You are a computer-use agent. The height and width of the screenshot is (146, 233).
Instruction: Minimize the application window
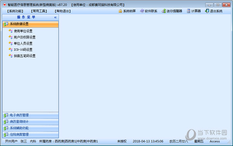(209, 5)
